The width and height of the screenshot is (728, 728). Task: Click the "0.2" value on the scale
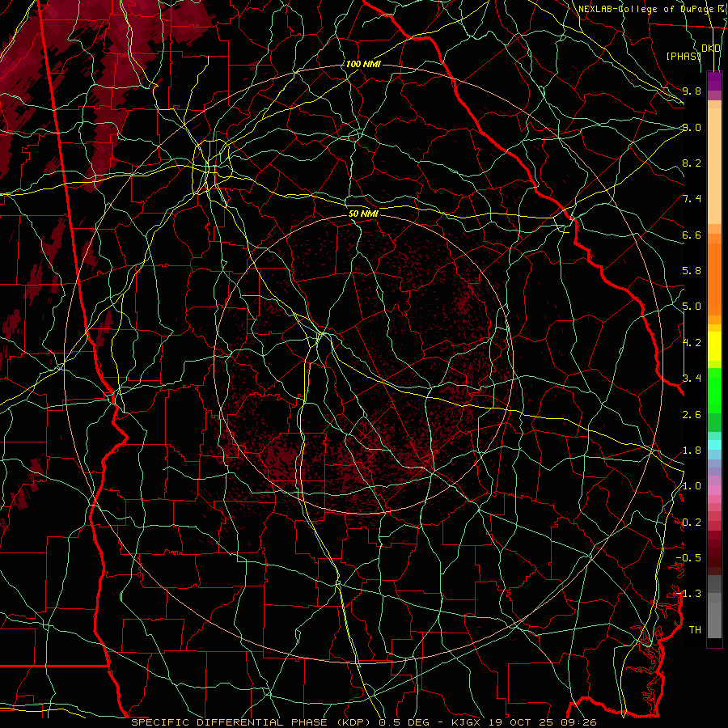pyautogui.click(x=692, y=523)
